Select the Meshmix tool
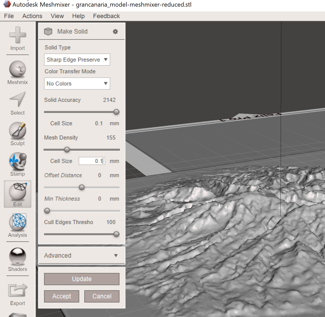Viewport: 325px width, 317px height. click(18, 73)
